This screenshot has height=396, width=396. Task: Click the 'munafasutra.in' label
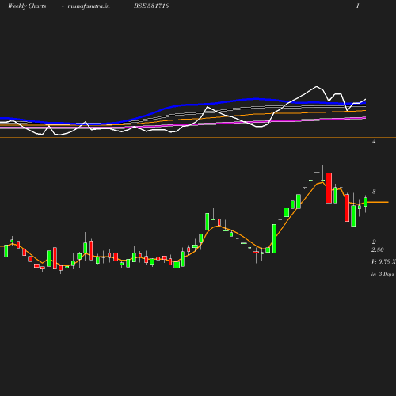[89, 6]
